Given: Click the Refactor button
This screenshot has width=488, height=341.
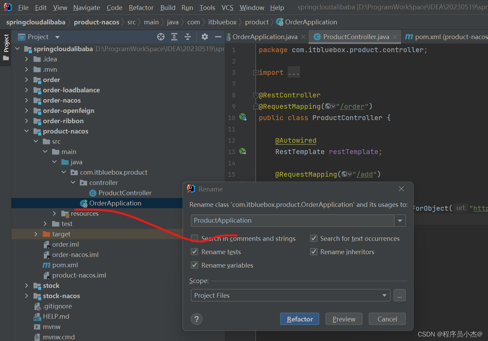Looking at the screenshot, I should tap(300, 319).
